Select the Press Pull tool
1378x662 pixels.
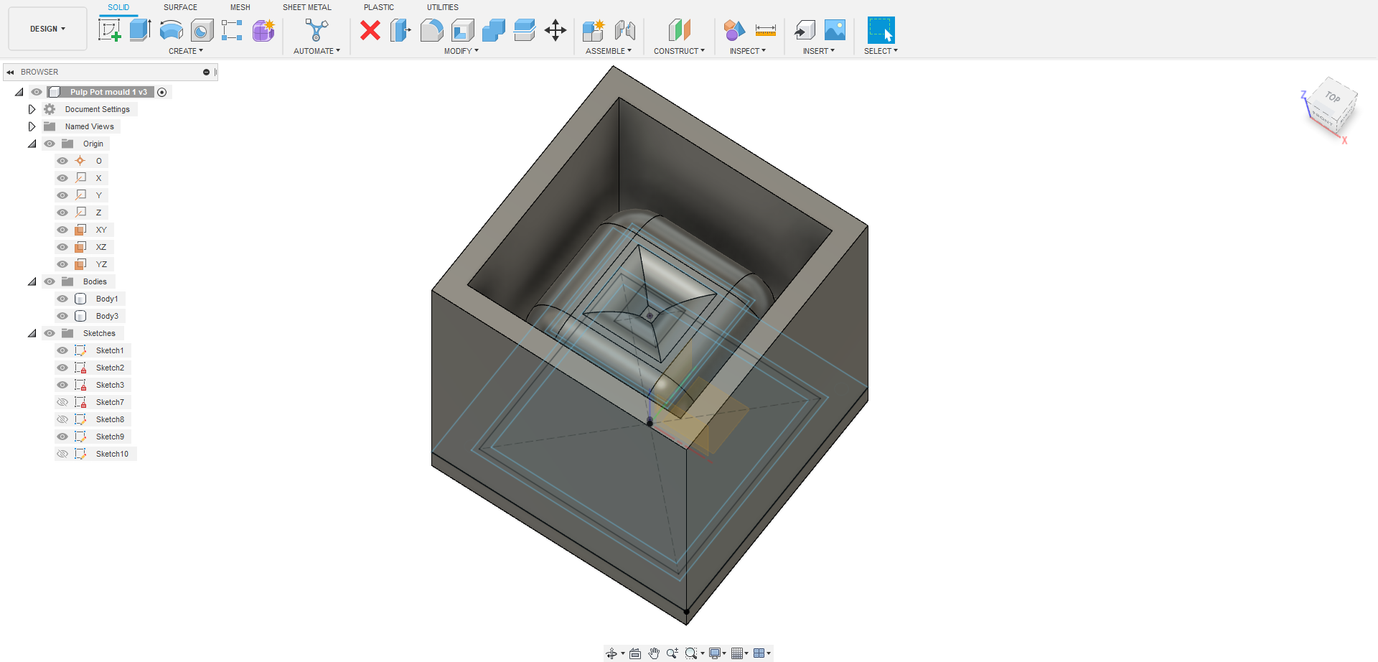(400, 30)
